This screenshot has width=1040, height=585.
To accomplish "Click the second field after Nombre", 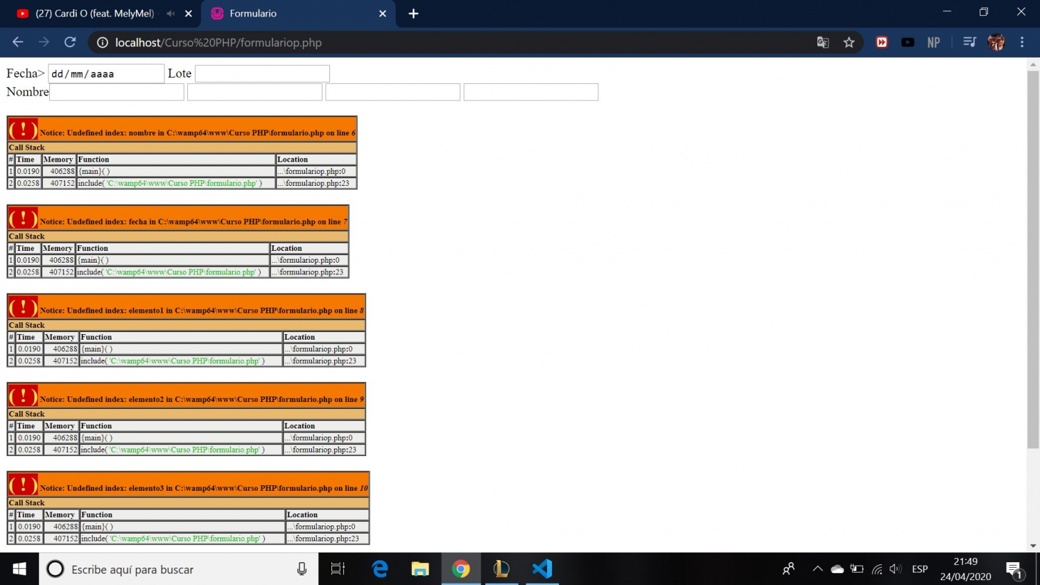I will (254, 91).
